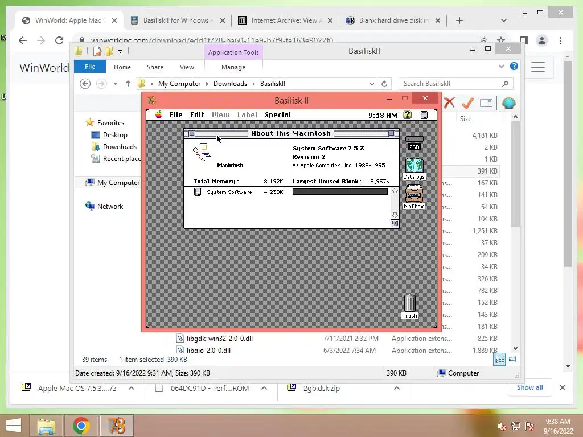The height and width of the screenshot is (437, 583).
Task: Switch to Explorer Manage tab
Action: pos(233,67)
